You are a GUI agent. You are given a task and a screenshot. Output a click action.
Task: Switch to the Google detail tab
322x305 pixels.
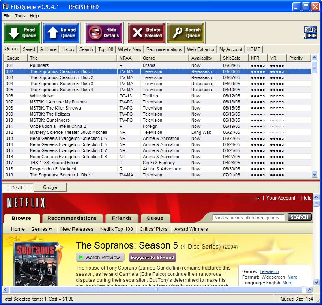50,187
